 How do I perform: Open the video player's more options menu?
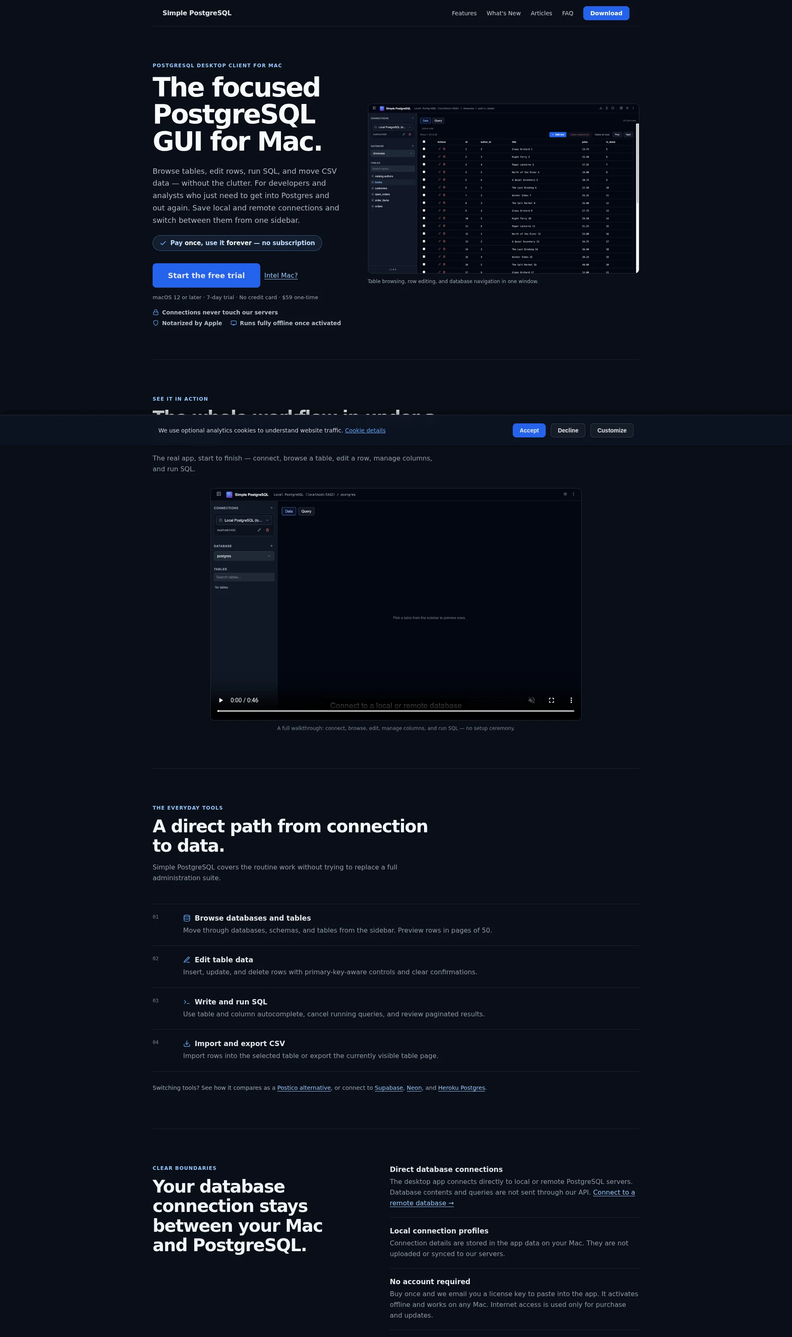(571, 700)
